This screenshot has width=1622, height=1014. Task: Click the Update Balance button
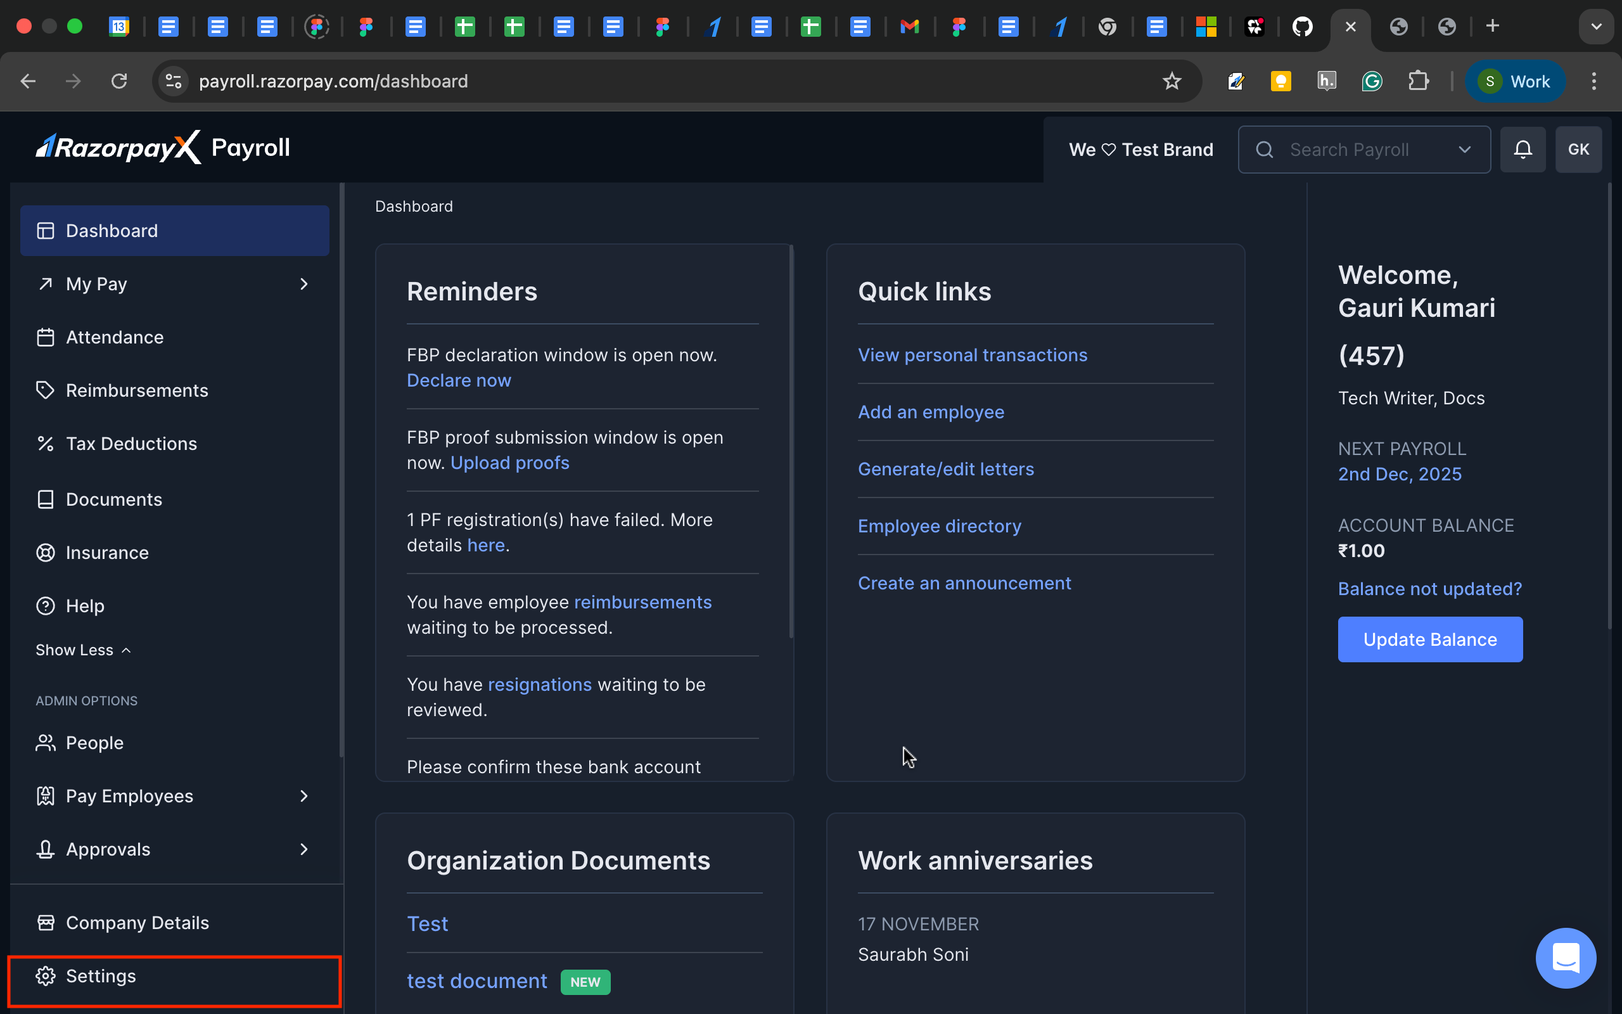[x=1430, y=640]
